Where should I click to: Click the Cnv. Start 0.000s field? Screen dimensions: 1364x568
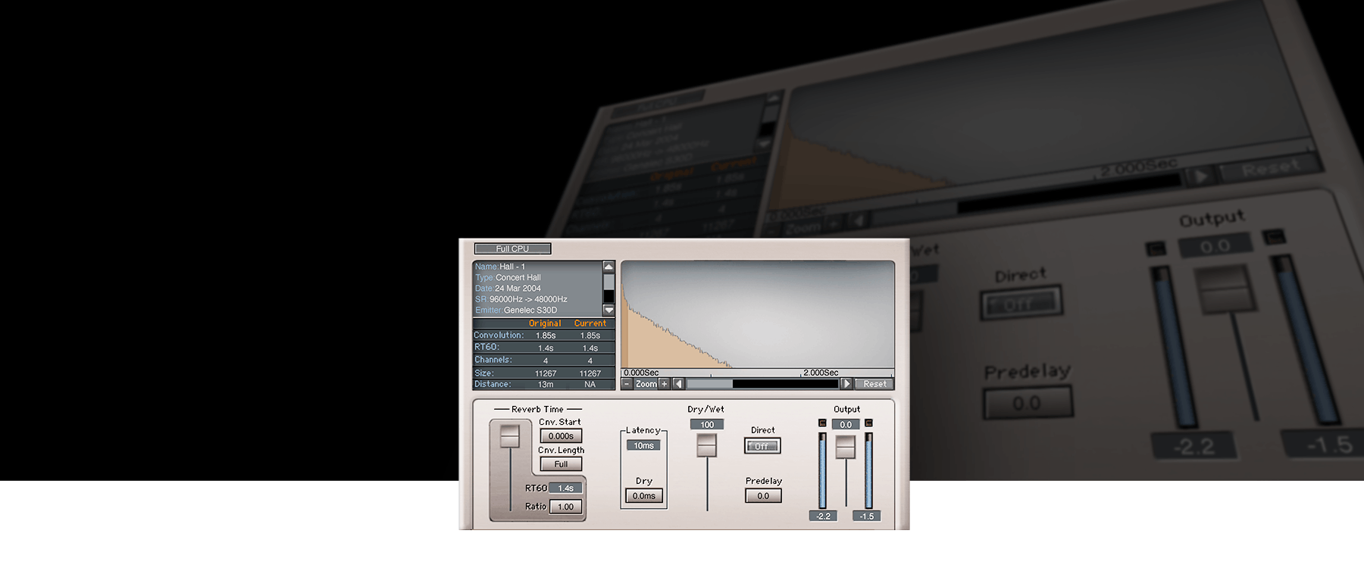561,436
